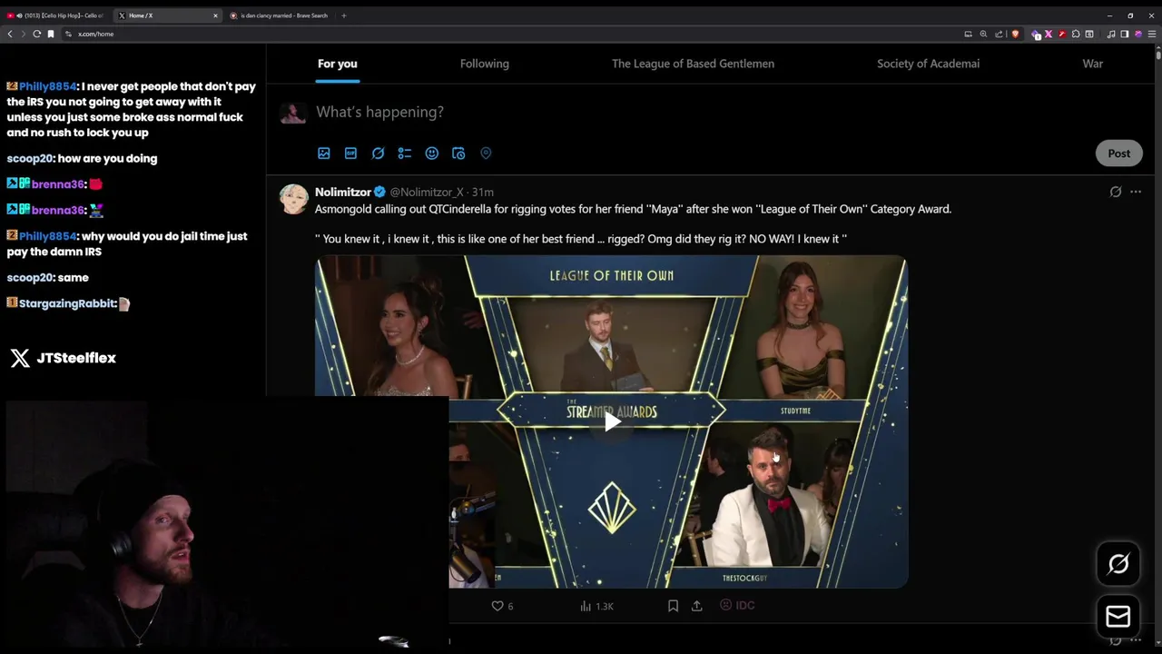Close the Home / X browser tab

click(215, 15)
